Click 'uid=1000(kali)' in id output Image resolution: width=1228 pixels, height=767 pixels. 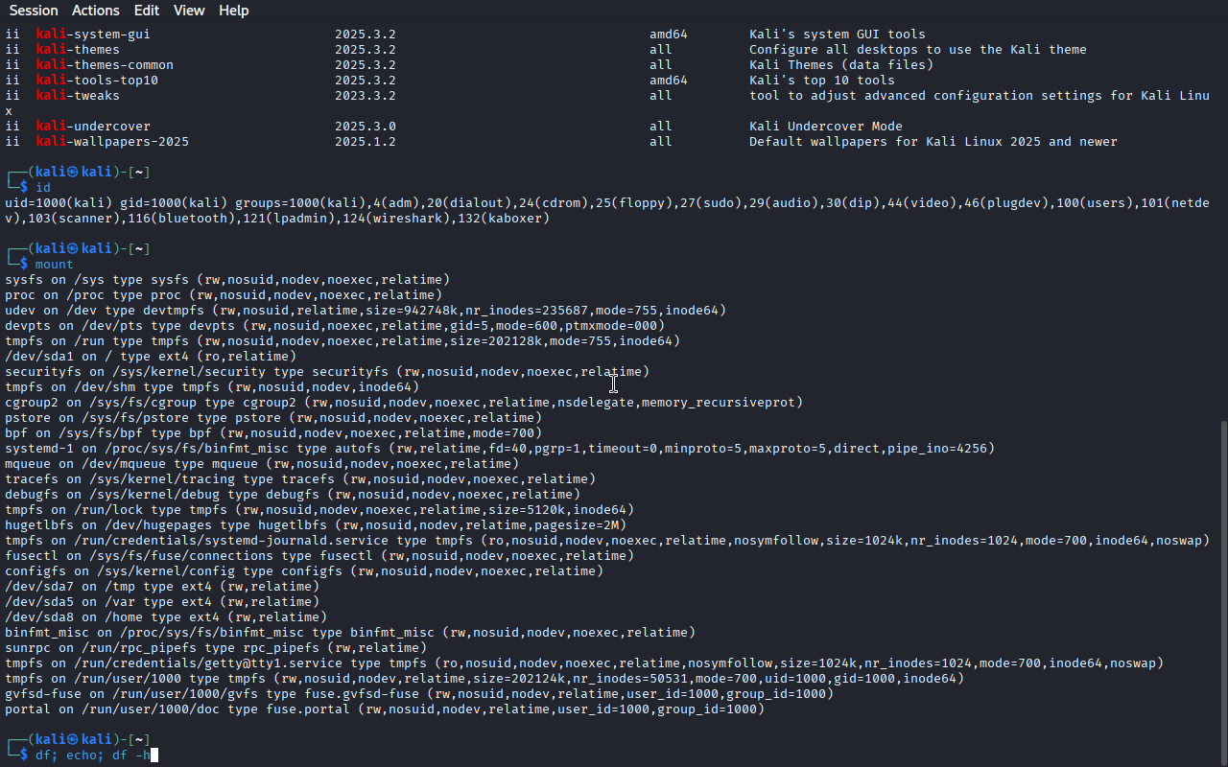(x=59, y=203)
